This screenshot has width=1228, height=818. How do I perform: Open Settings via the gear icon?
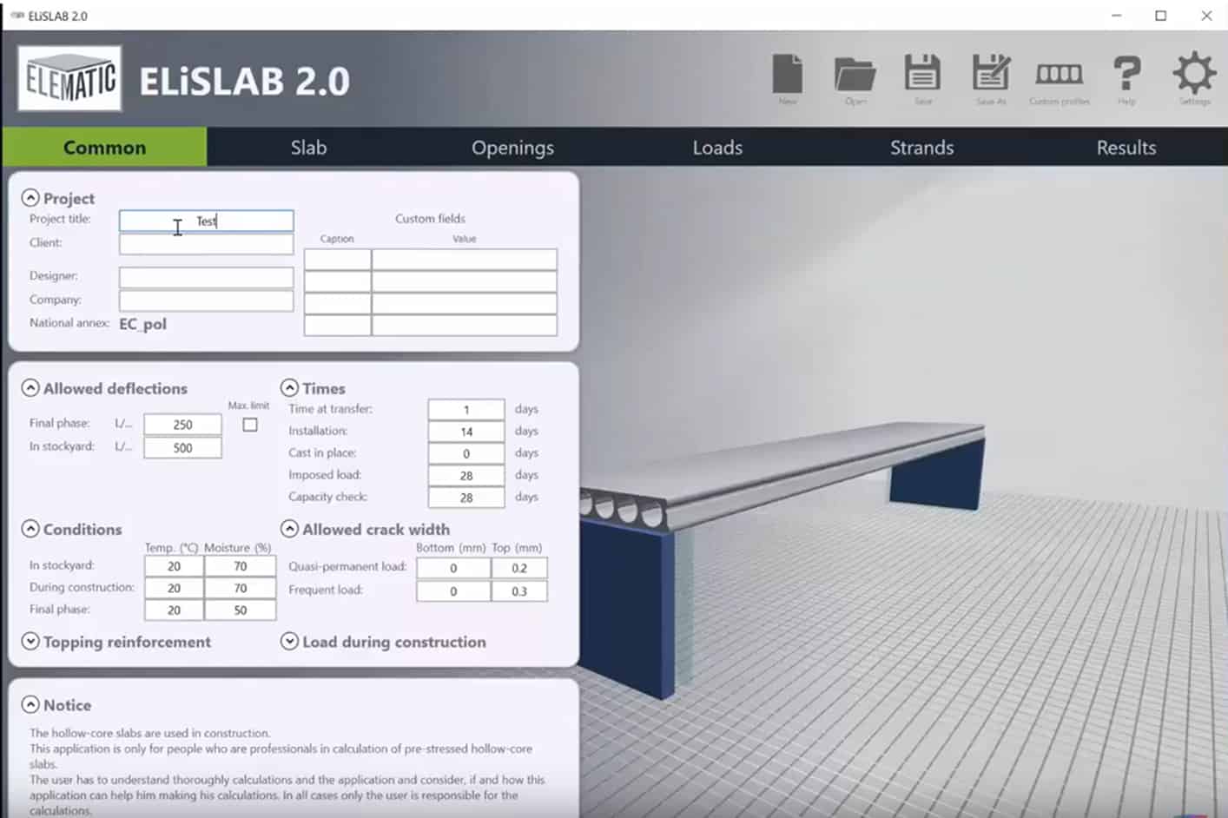point(1194,73)
